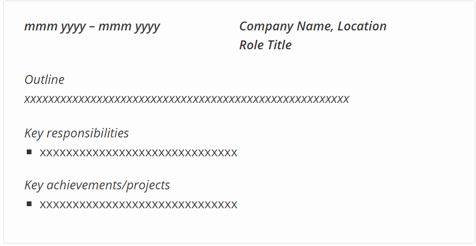476x246 pixels.
Task: Click the word 'Title' in Role Title
Action: (279, 45)
